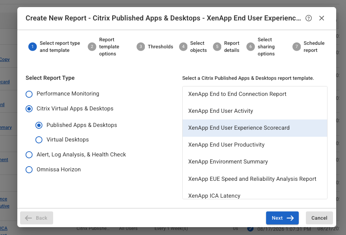
Task: Pick XenApp End User Activity template
Action: tap(255, 111)
